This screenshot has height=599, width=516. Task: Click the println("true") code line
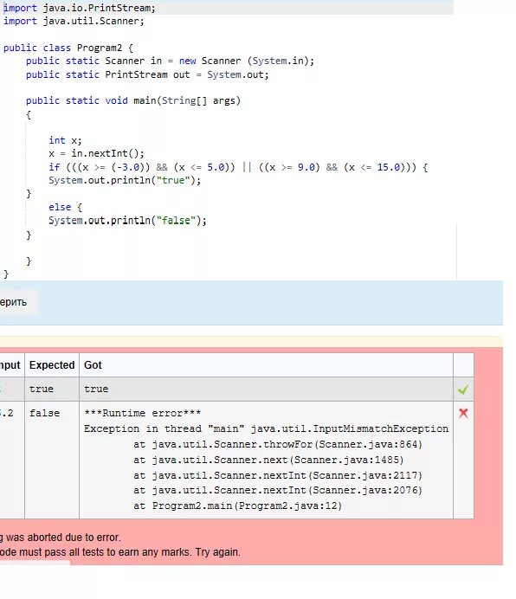pos(125,180)
